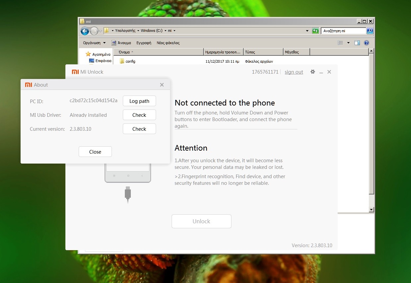Open the views options dropdown arrow

(x=348, y=43)
